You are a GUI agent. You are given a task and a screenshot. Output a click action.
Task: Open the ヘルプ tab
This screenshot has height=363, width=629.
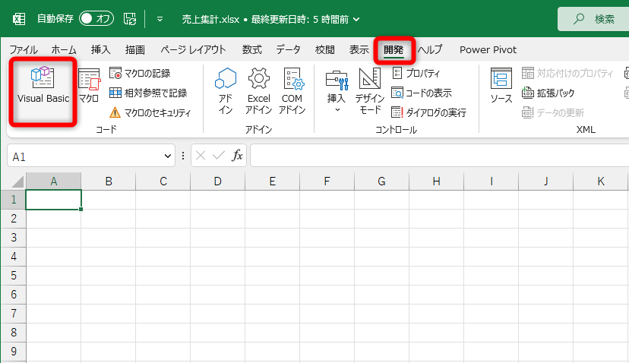[430, 49]
